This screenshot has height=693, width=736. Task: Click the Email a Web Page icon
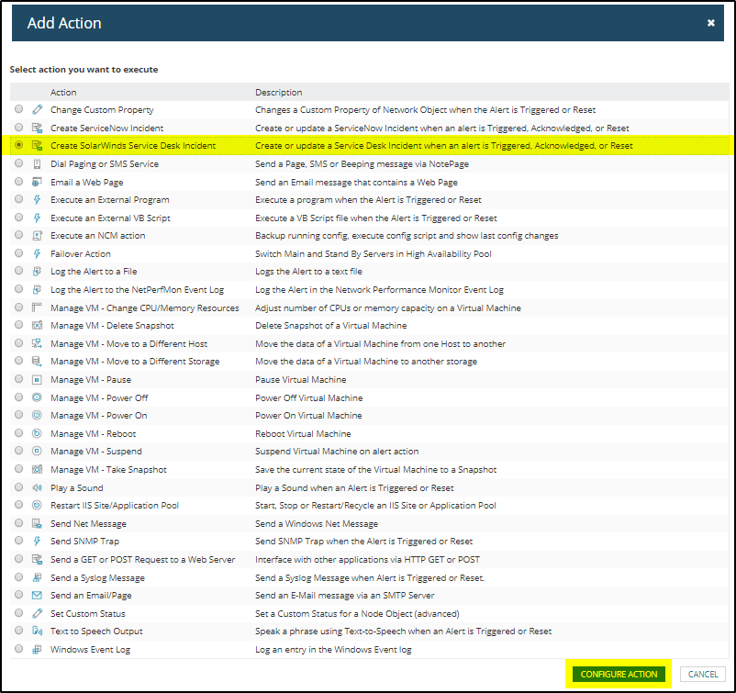37,182
